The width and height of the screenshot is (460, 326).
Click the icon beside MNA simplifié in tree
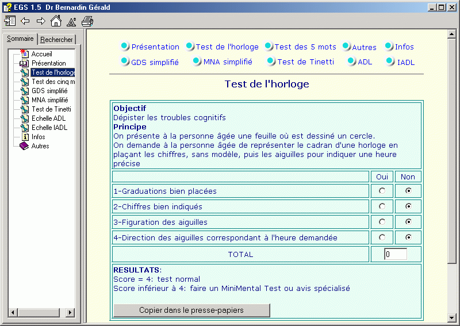coord(25,100)
